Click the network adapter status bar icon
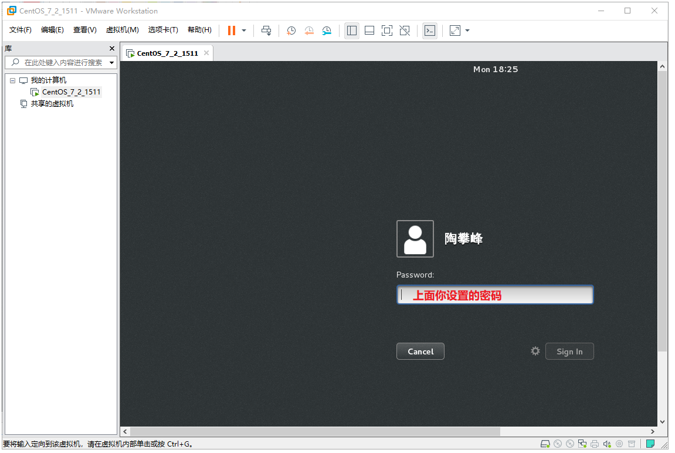The image size is (675, 453). [x=582, y=444]
